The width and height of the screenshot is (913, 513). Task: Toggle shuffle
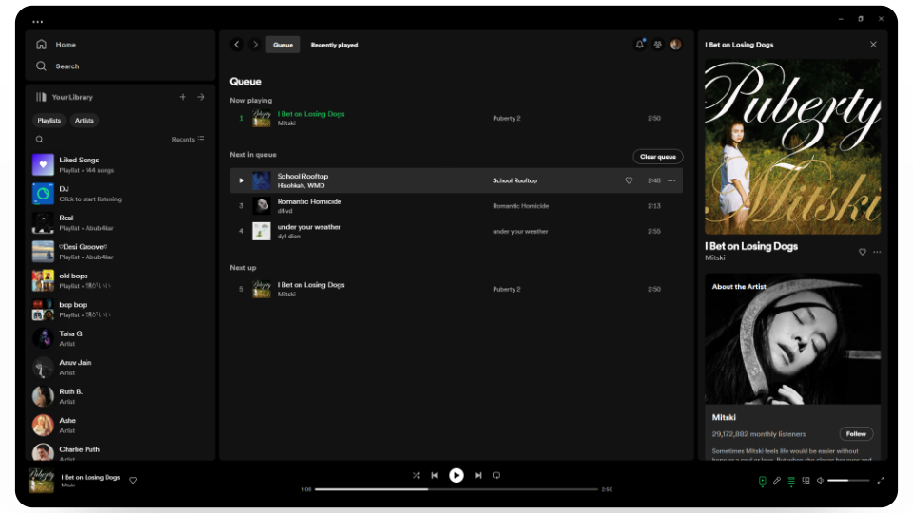[417, 475]
